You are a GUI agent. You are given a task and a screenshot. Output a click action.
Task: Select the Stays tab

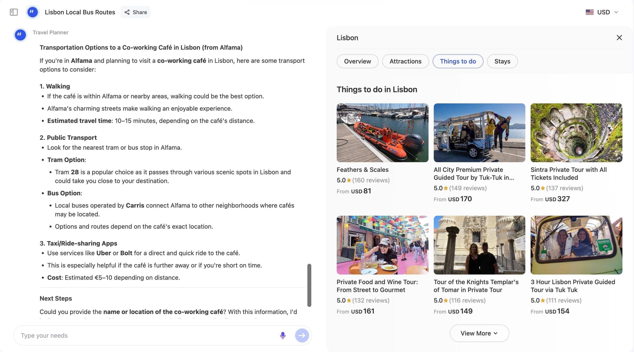(x=502, y=61)
